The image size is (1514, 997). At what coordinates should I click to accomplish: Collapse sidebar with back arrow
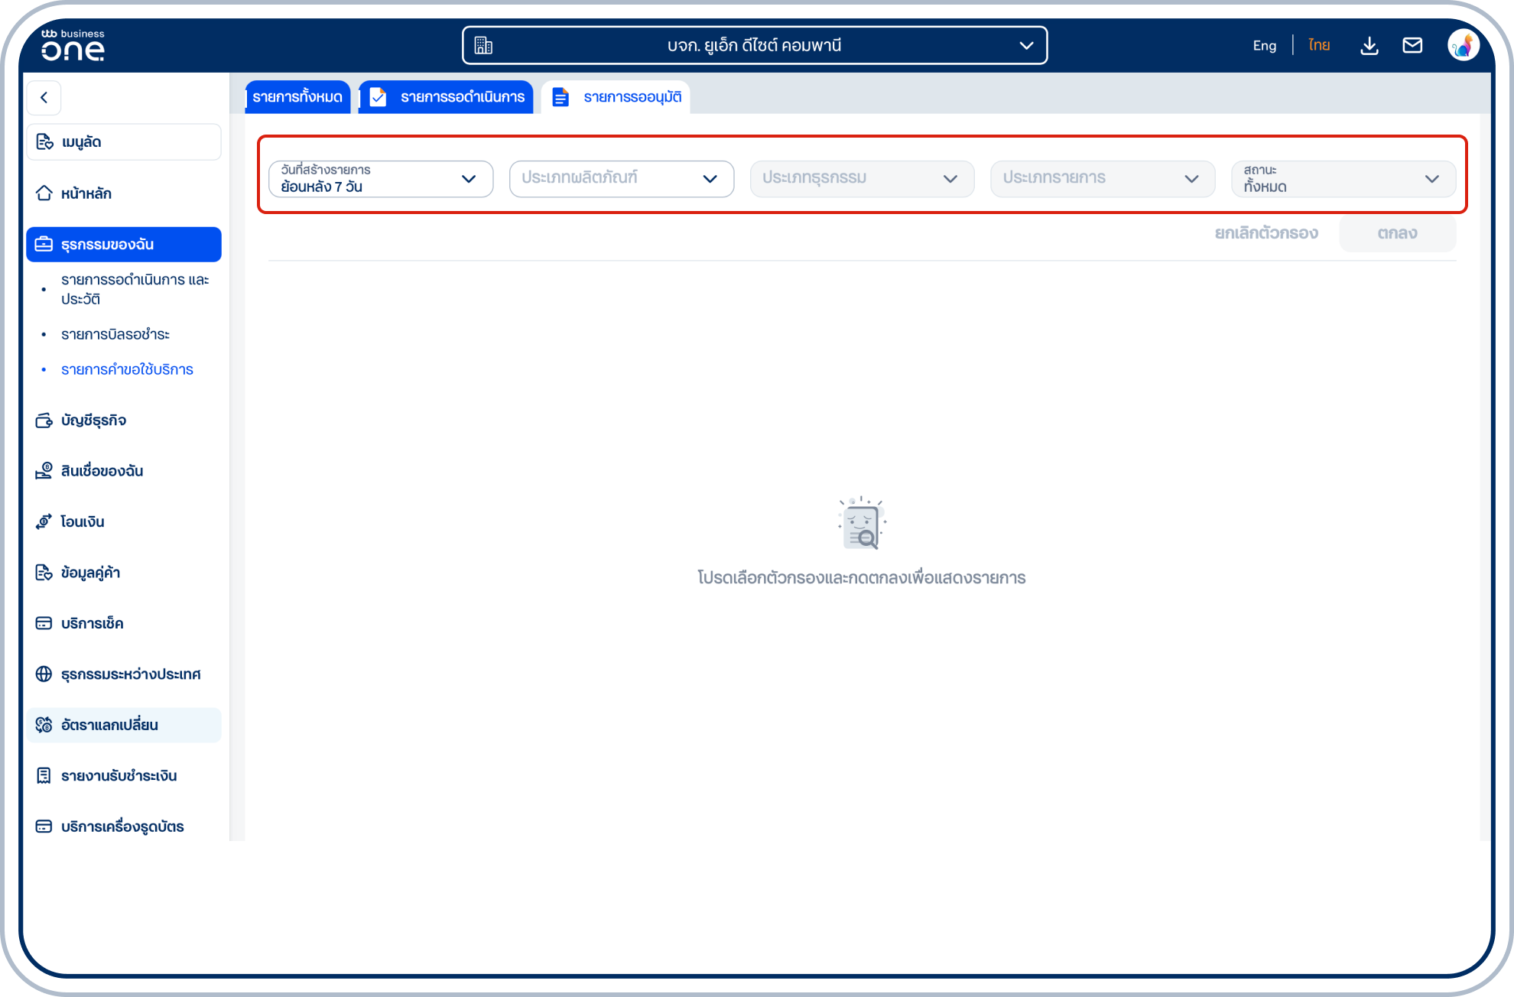point(44,98)
